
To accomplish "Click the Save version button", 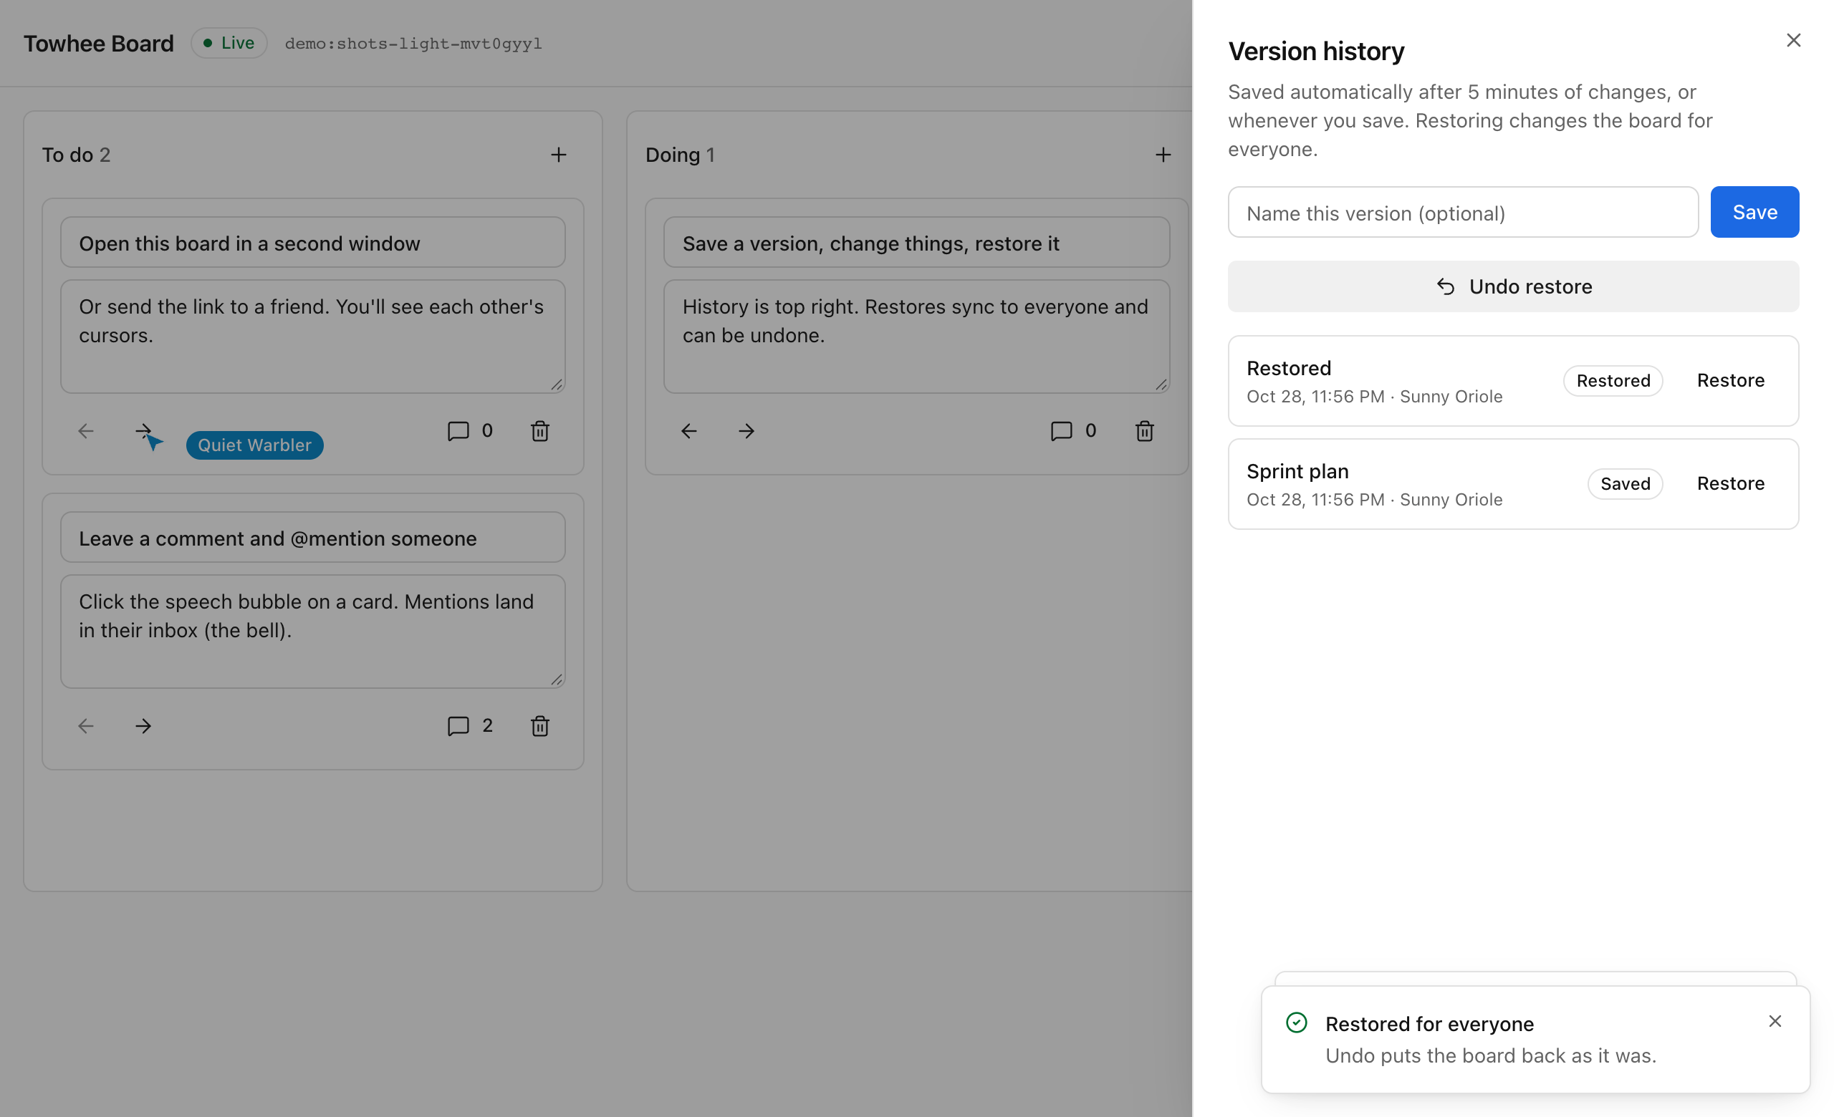I will point(1754,212).
